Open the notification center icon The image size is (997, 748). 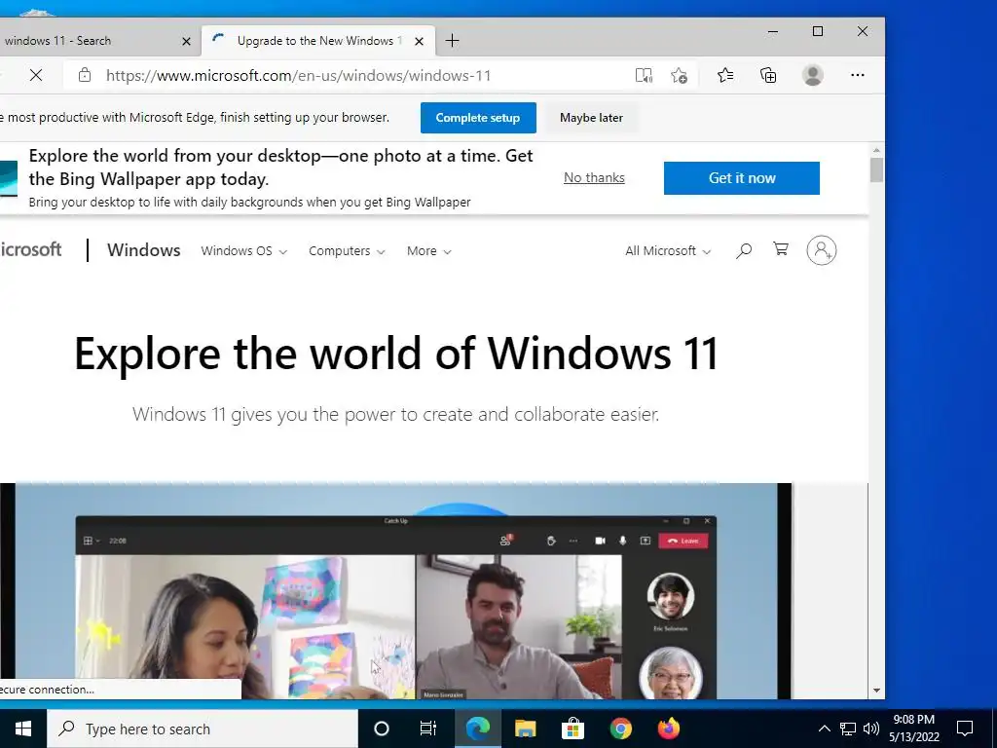click(965, 729)
